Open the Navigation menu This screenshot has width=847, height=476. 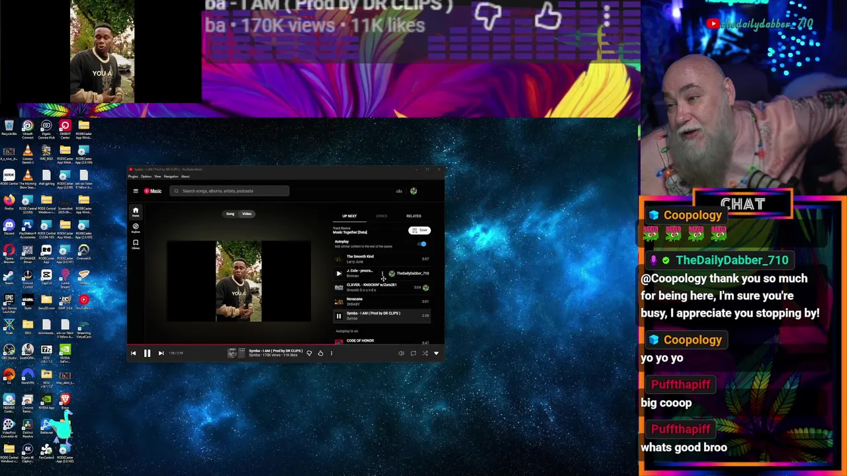(x=171, y=177)
